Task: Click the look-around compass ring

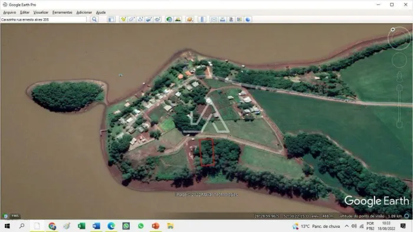Action: click(399, 38)
